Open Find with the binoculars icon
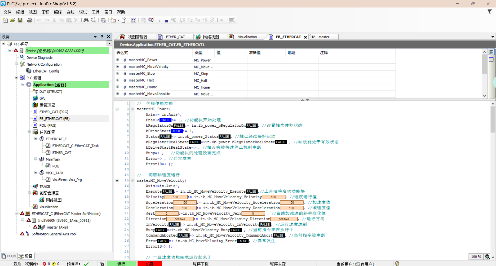This screenshot has height=266, width=496. coord(86,20)
